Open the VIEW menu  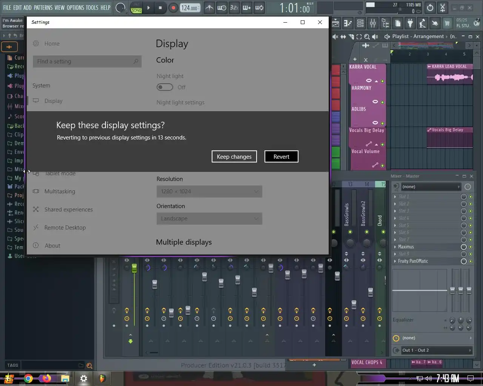[60, 8]
